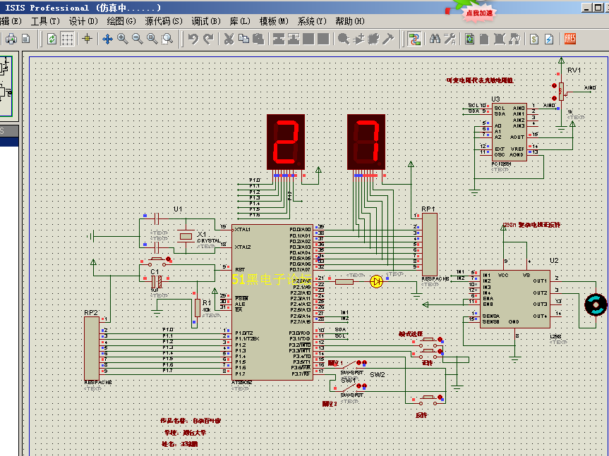Open the 设计(D) menu
The image size is (609, 456).
pyautogui.click(x=83, y=21)
